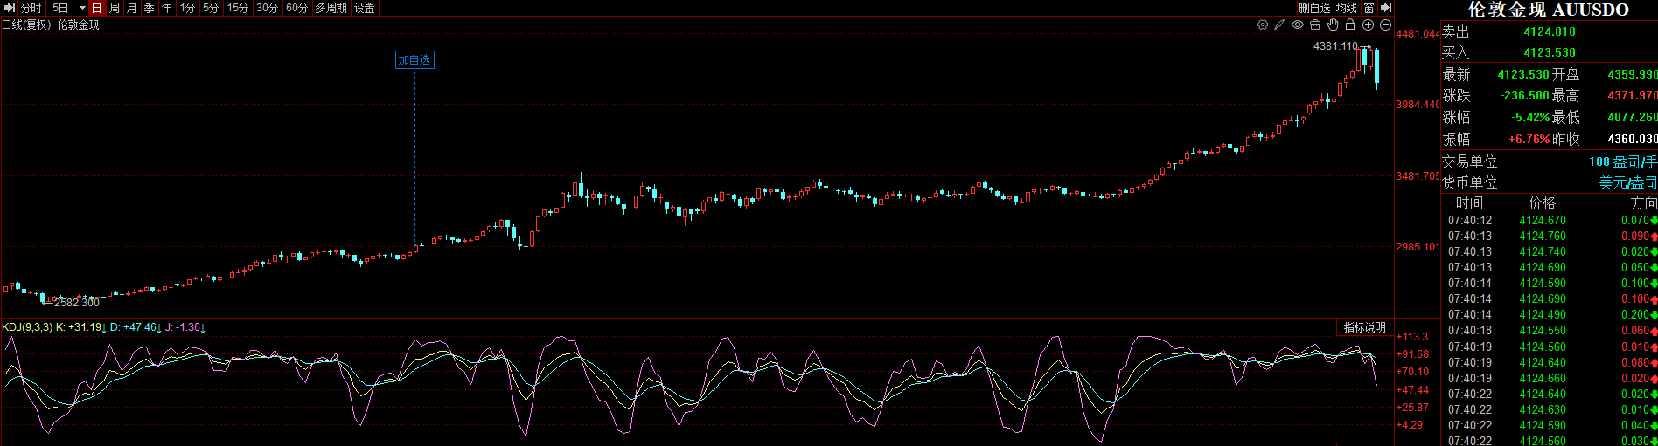Toggle the eye visibility icon
Screen dimensions: 1658x446
1298,25
